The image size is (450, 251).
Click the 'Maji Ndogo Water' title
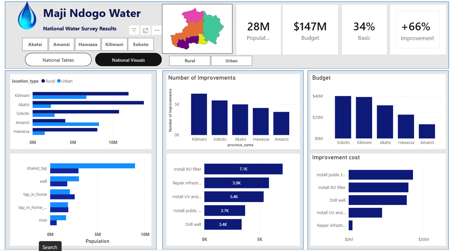pyautogui.click(x=92, y=13)
